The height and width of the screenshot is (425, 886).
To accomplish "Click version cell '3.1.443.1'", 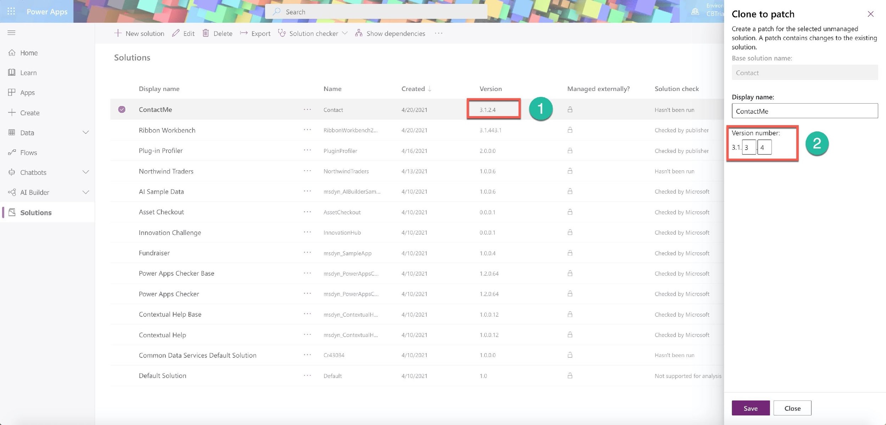I will [490, 130].
